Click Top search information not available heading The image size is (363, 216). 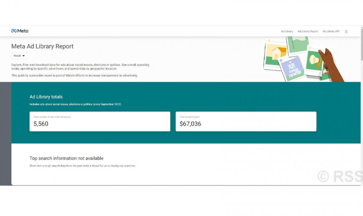(x=66, y=158)
